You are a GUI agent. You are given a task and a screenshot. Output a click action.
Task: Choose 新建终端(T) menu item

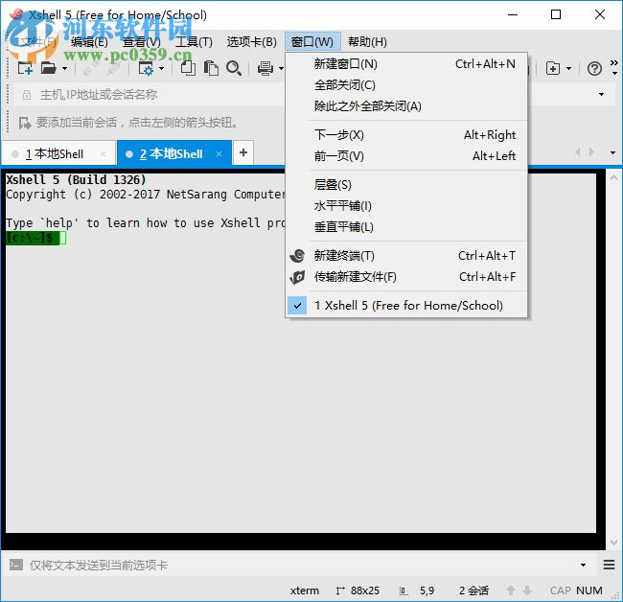(406, 256)
